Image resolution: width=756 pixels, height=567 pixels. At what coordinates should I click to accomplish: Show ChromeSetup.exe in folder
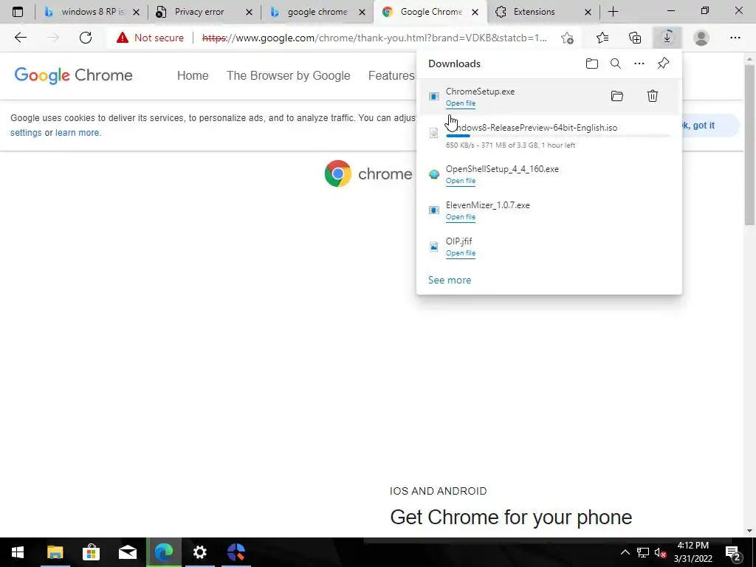coord(617,96)
